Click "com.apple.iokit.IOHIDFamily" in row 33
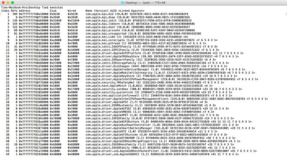 108,118
